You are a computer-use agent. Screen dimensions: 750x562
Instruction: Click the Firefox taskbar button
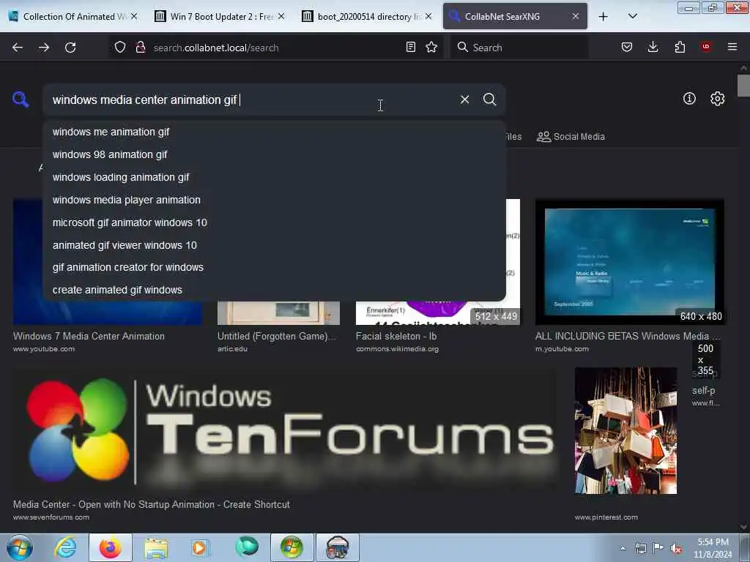pyautogui.click(x=110, y=547)
